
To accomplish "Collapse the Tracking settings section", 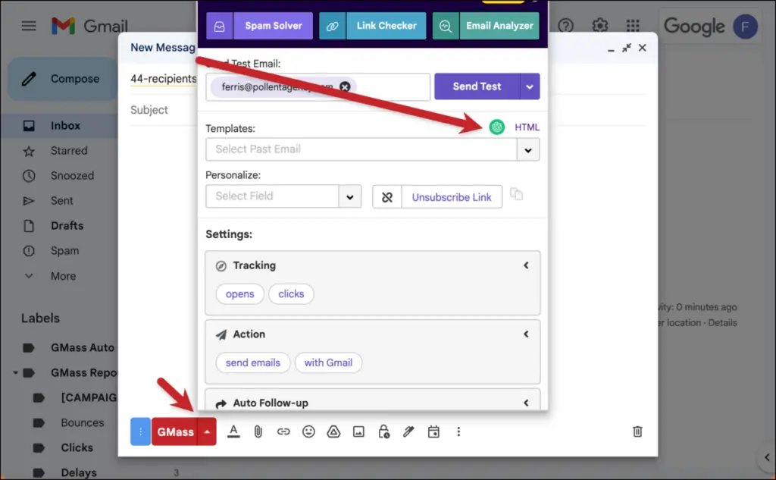I will point(526,265).
